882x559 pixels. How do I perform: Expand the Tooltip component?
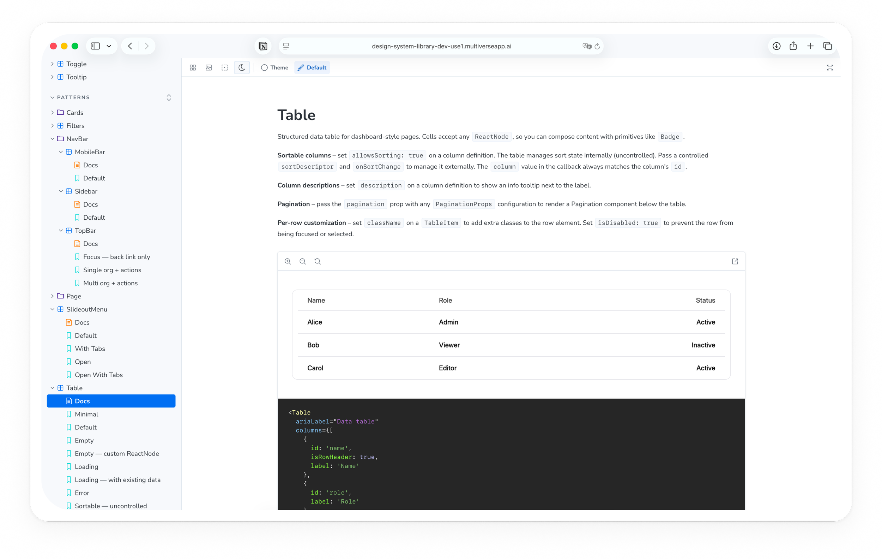[x=52, y=77]
